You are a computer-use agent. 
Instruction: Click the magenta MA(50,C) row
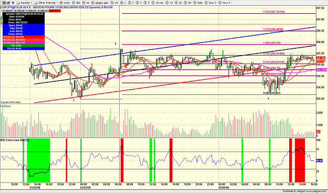[x=24, y=42]
